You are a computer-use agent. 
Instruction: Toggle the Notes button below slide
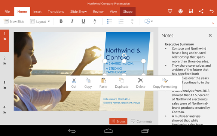[118, 121]
